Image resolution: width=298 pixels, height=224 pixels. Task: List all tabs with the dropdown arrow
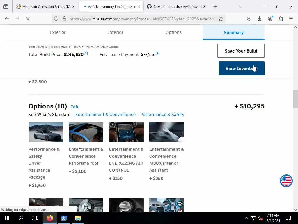pyautogui.click(x=240, y=6)
